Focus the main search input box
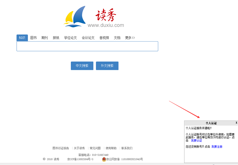 (87, 46)
